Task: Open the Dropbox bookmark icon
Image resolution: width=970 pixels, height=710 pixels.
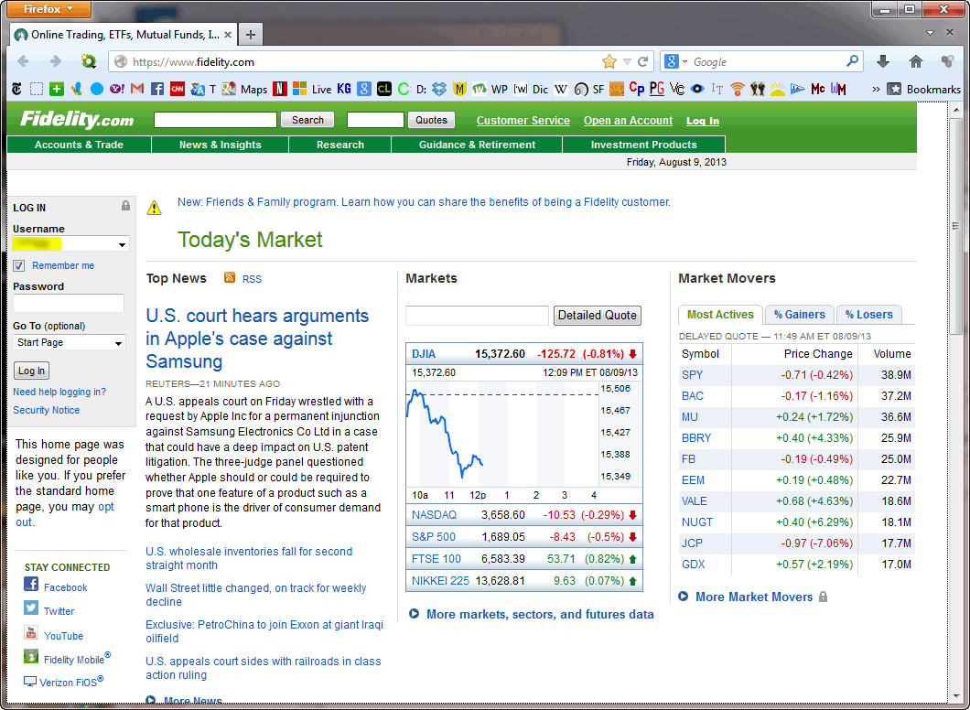Action: (439, 89)
